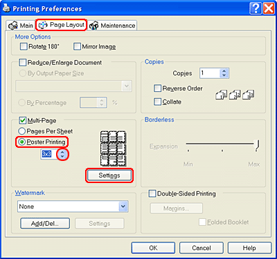Click the 3x3 poster size field
277x259 pixels.
pos(49,154)
